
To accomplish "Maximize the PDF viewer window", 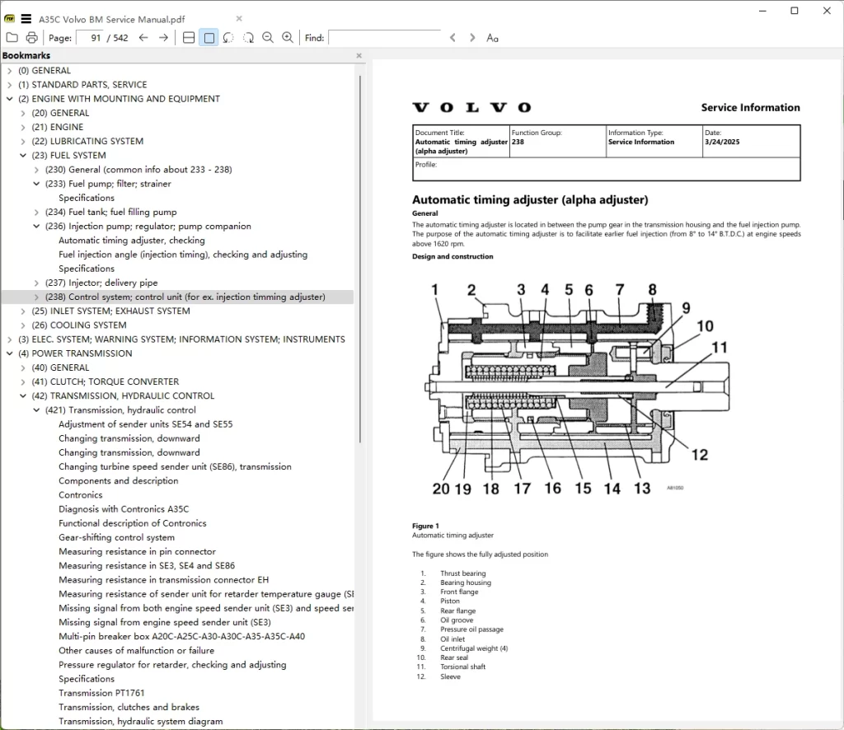I will (795, 11).
